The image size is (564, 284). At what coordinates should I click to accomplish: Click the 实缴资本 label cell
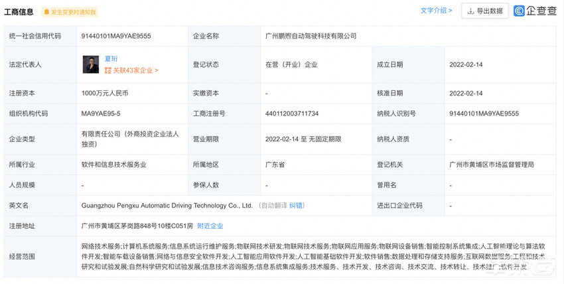point(224,93)
